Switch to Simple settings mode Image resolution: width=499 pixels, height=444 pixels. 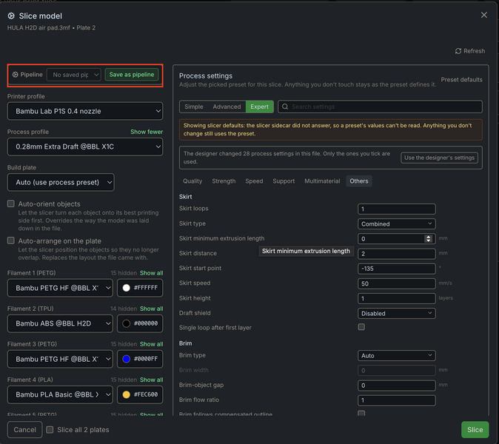click(x=193, y=107)
